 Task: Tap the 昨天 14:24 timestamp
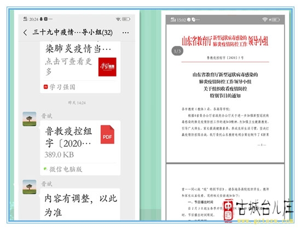tap(77, 103)
